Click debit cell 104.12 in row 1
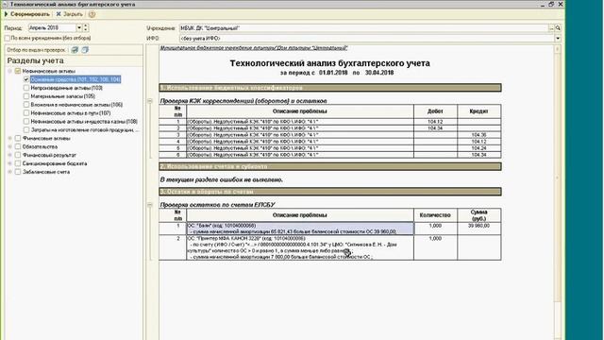This screenshot has height=340, width=604. (x=435, y=122)
